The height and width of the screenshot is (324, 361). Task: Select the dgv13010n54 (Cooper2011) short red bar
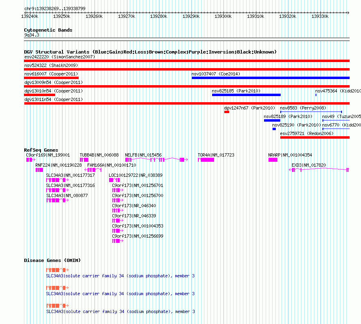(40, 95)
